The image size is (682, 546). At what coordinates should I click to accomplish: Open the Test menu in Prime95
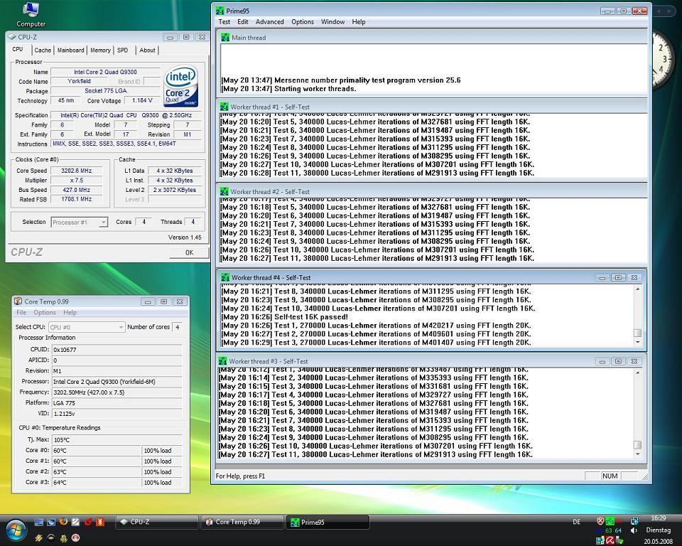pyautogui.click(x=224, y=22)
